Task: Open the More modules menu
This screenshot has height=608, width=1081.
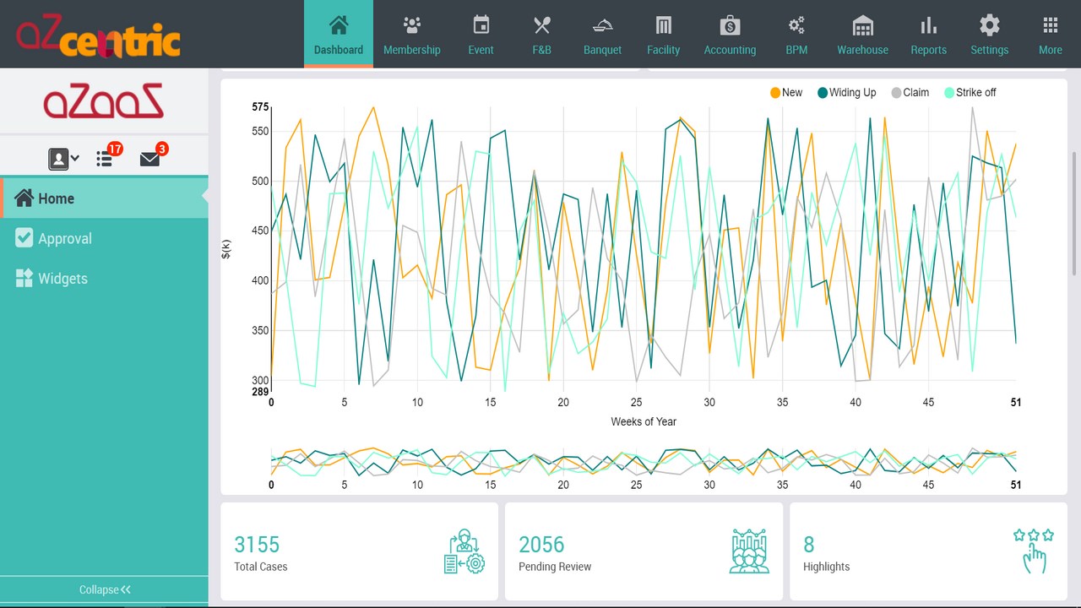Action: point(1050,34)
